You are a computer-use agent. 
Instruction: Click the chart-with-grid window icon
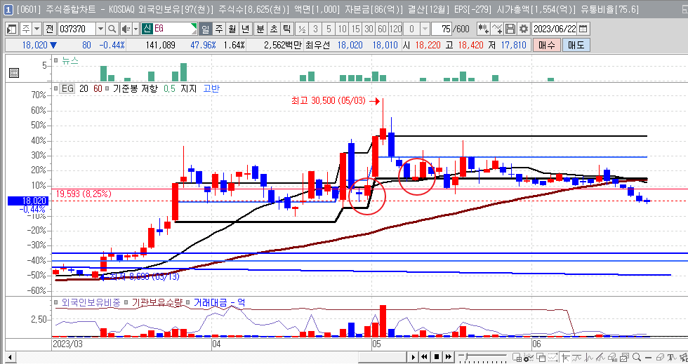[x=517, y=357]
